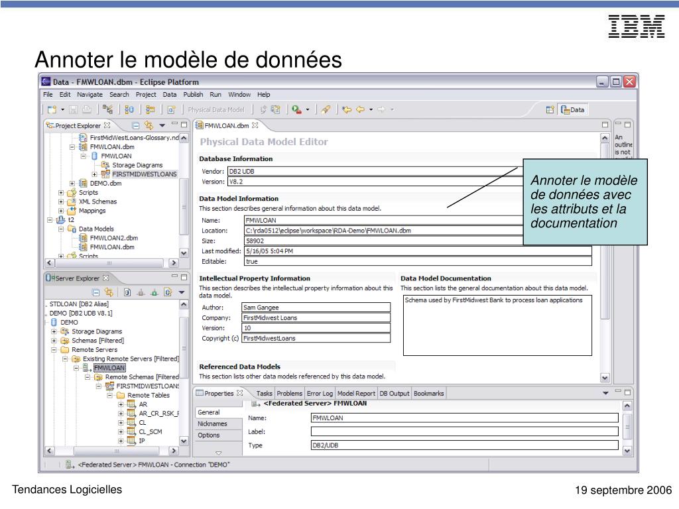Open the Properties view menu triangle
The height and width of the screenshot is (509, 679).
click(x=605, y=393)
